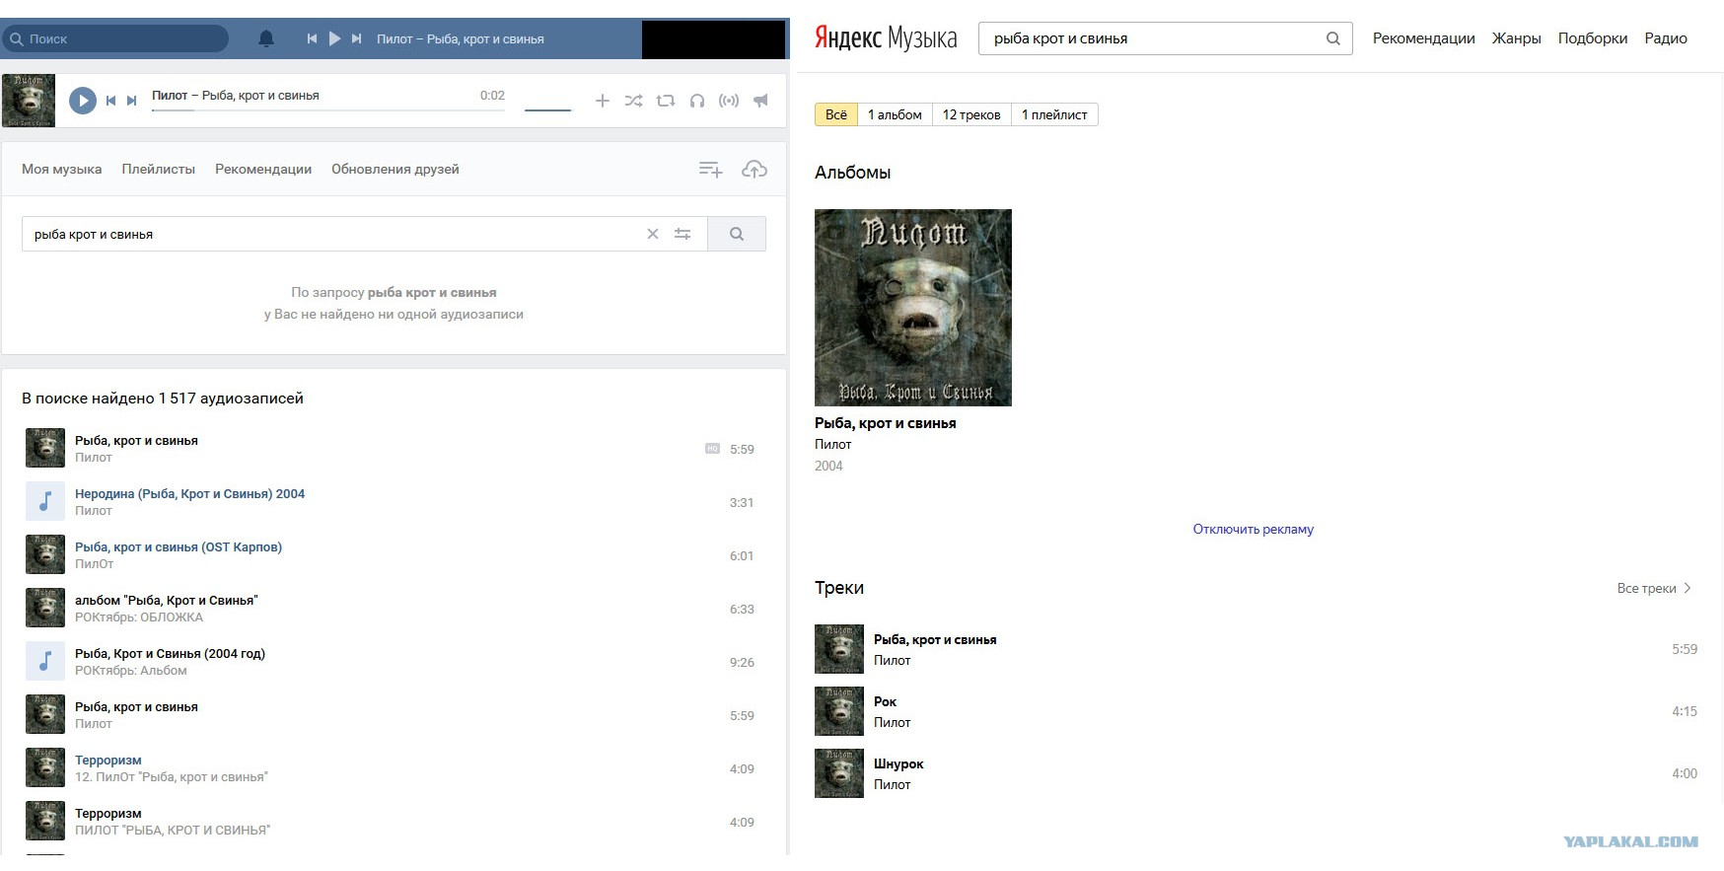Open Яндекс Музыка logo home
1724x871 pixels.
coord(886,38)
